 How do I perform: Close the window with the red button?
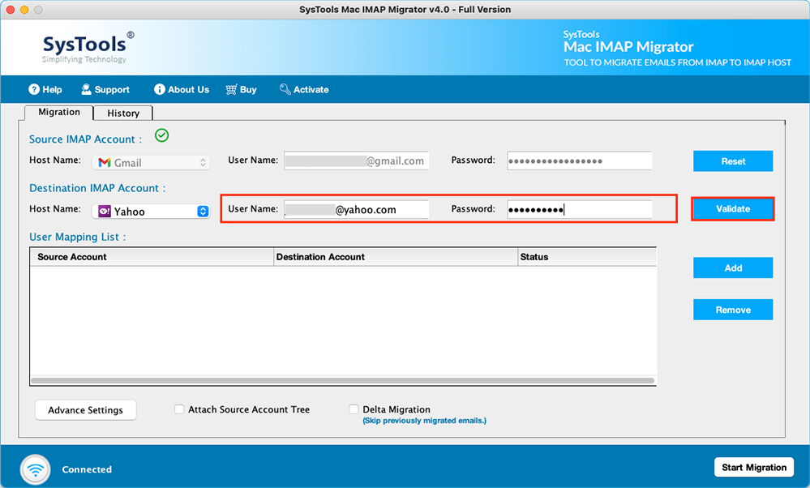(11, 9)
